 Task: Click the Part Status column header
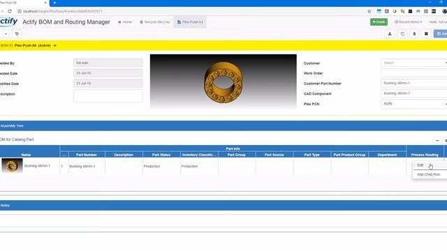tap(161, 155)
